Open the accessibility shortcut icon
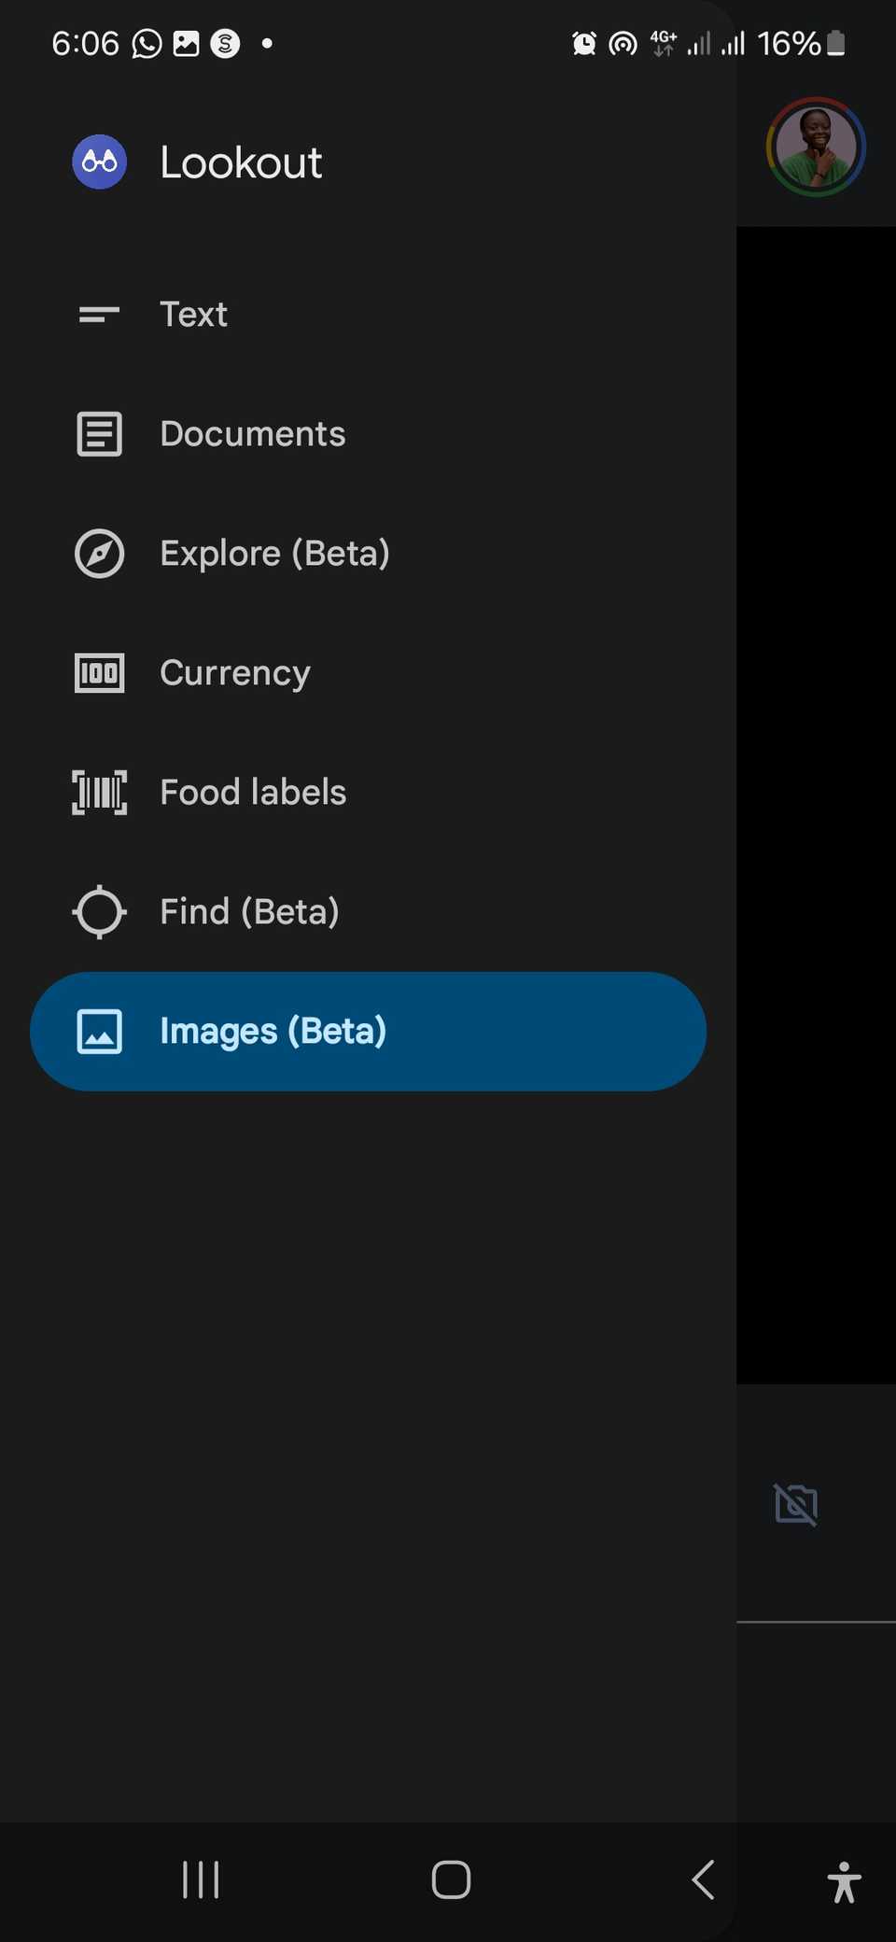 point(843,1880)
